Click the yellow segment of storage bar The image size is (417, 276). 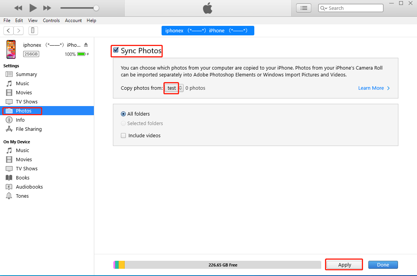click(x=122, y=265)
